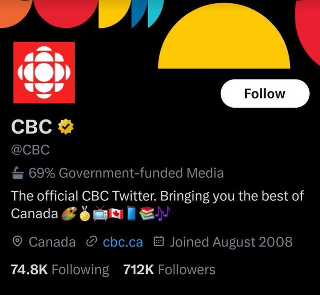Click the @CBC handle text
This screenshot has width=320, height=295.
point(30,150)
